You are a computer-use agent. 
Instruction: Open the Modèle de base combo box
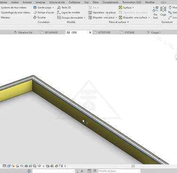[x=119, y=171]
